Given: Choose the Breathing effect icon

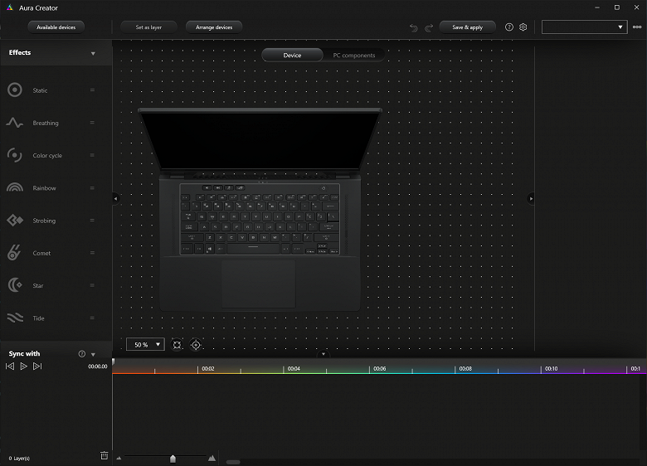Looking at the screenshot, I should pyautogui.click(x=15, y=123).
